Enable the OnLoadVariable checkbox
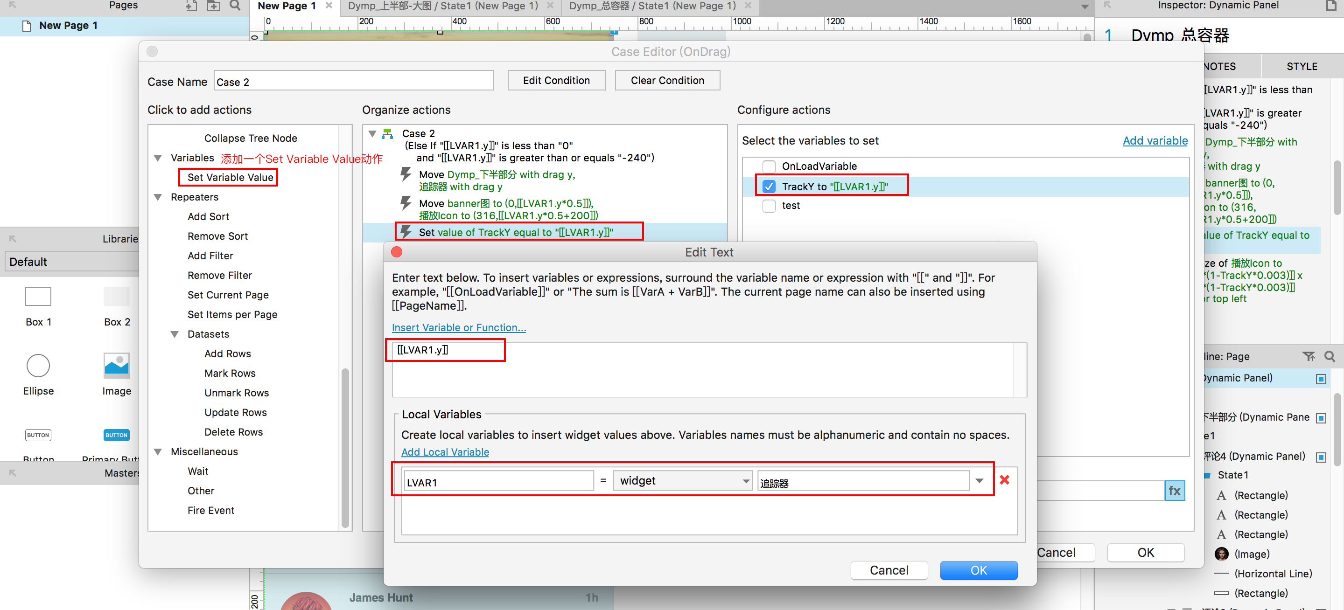The height and width of the screenshot is (610, 1344). click(769, 166)
